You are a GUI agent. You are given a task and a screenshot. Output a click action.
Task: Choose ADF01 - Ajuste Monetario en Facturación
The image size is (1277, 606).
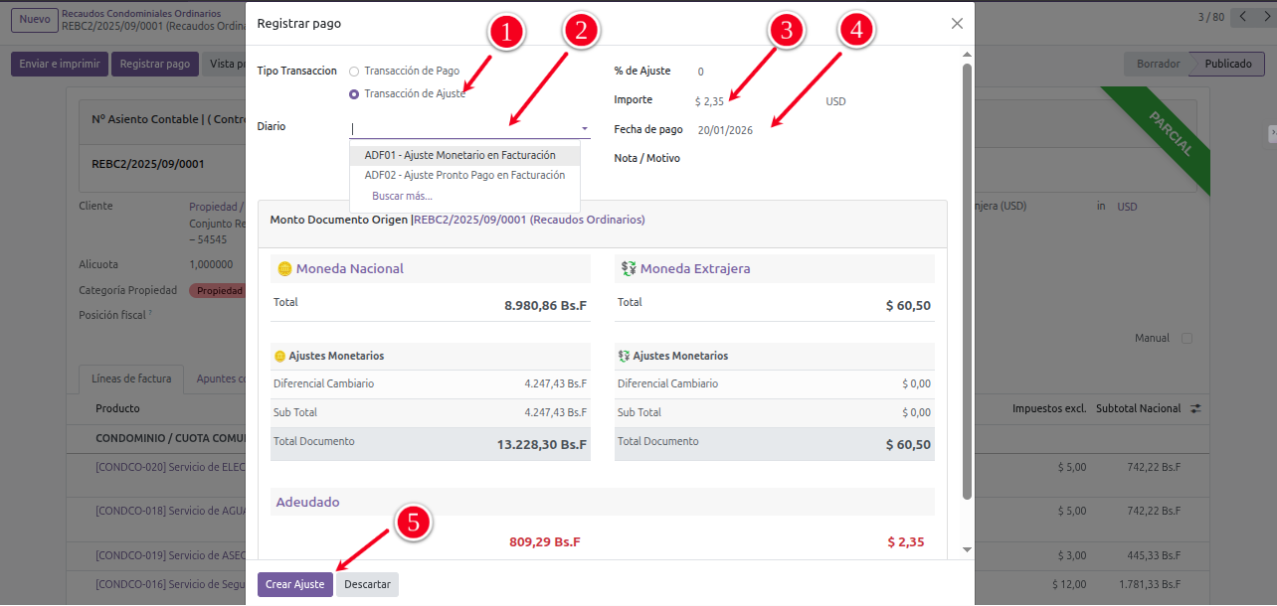[x=459, y=156]
